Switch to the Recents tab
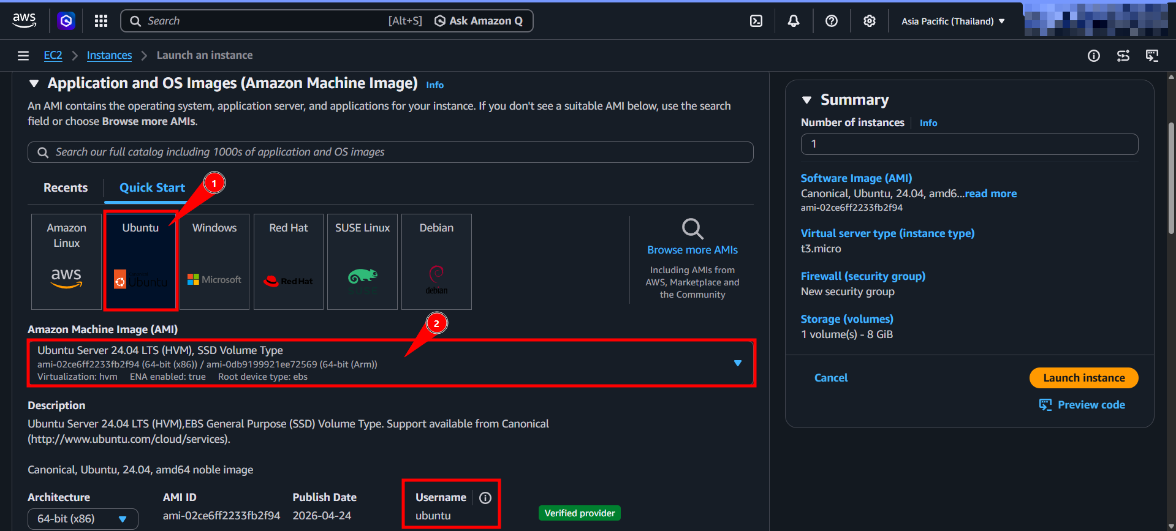Viewport: 1176px width, 531px height. tap(66, 187)
